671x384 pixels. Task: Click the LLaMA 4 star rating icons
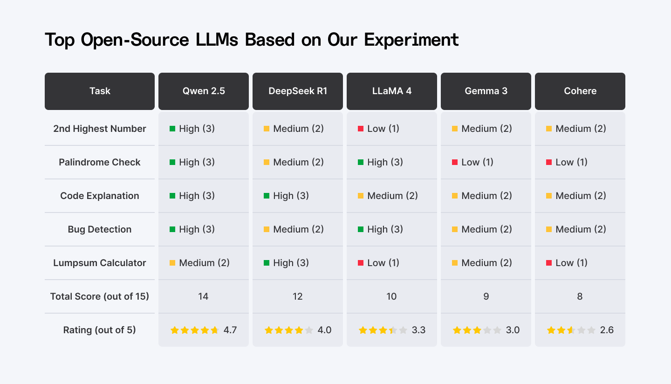tap(383, 330)
